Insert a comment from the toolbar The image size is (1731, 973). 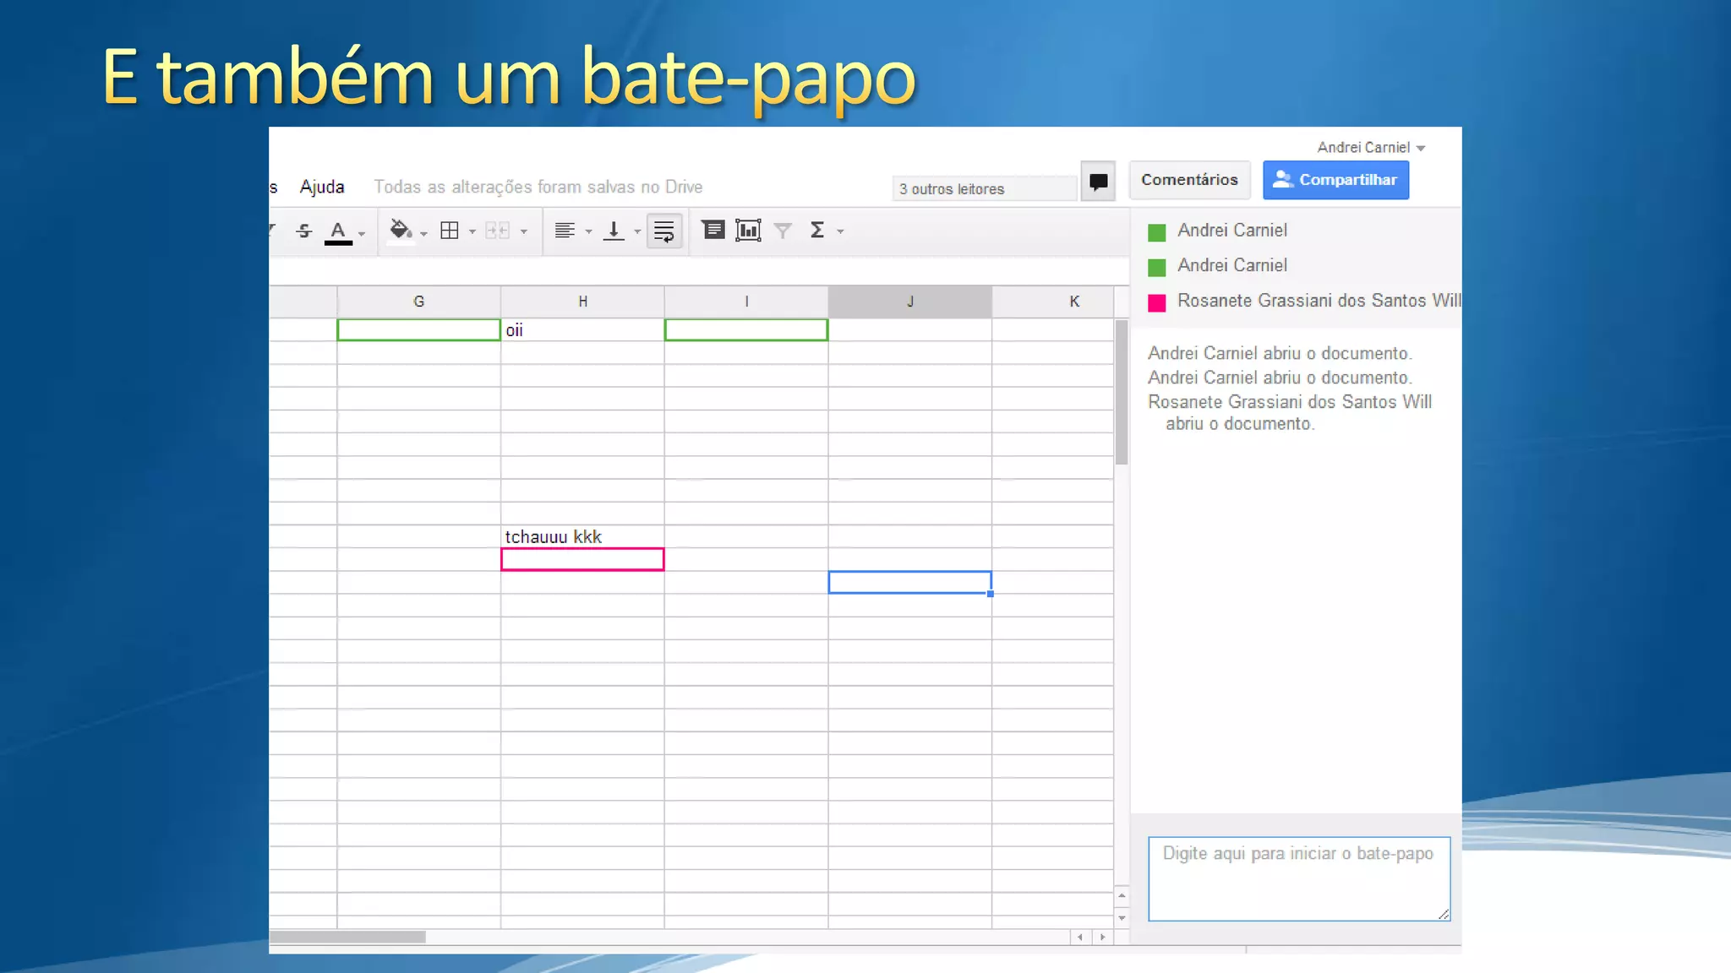pyautogui.click(x=713, y=230)
